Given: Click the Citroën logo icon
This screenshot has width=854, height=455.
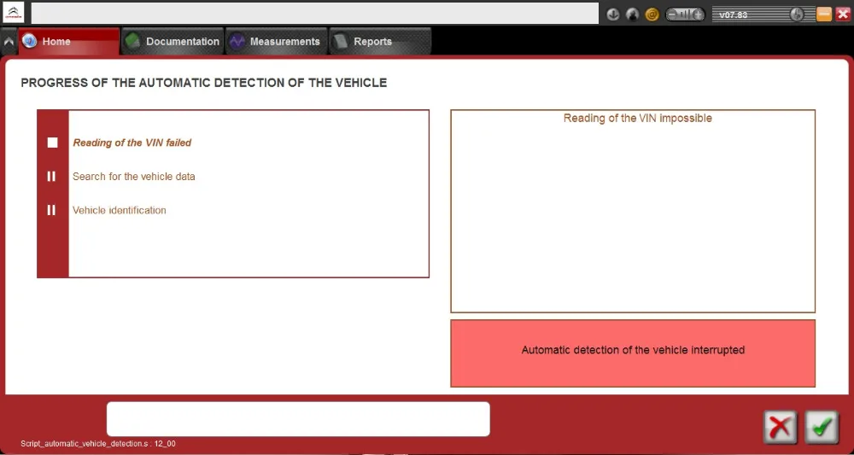Looking at the screenshot, I should tap(14, 13).
